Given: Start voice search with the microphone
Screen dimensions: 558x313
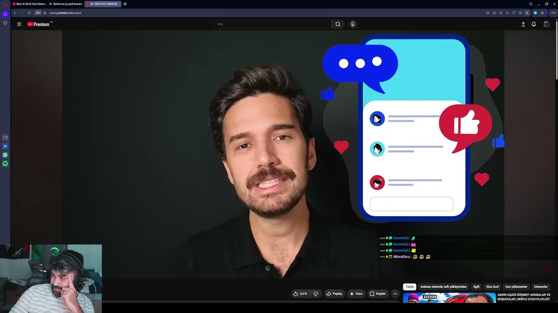Looking at the screenshot, I should [353, 24].
